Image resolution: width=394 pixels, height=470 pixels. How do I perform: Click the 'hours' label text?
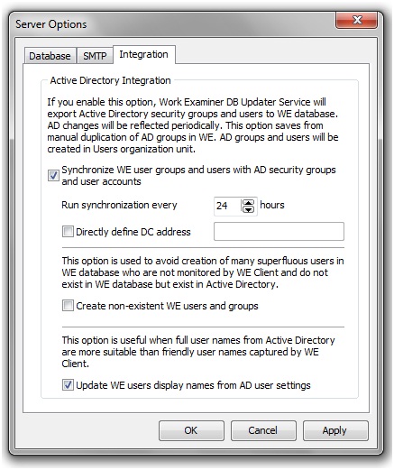click(272, 205)
